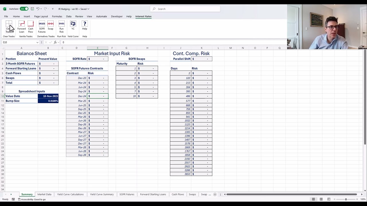This screenshot has height=206, width=367.
Task: Open Customize Quick Access Toolbar dropdown
Action: 52,9
